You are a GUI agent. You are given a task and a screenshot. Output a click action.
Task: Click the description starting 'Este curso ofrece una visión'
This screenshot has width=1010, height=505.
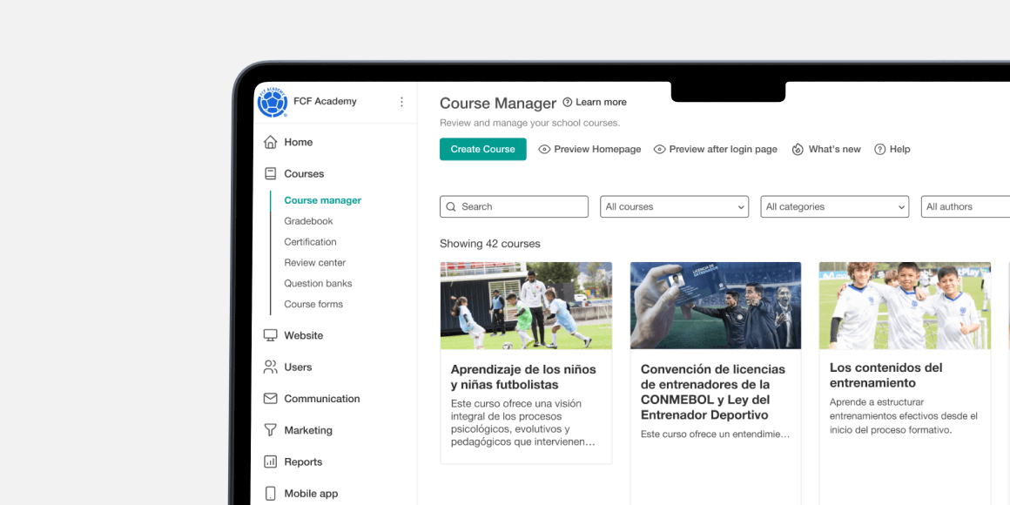(522, 423)
